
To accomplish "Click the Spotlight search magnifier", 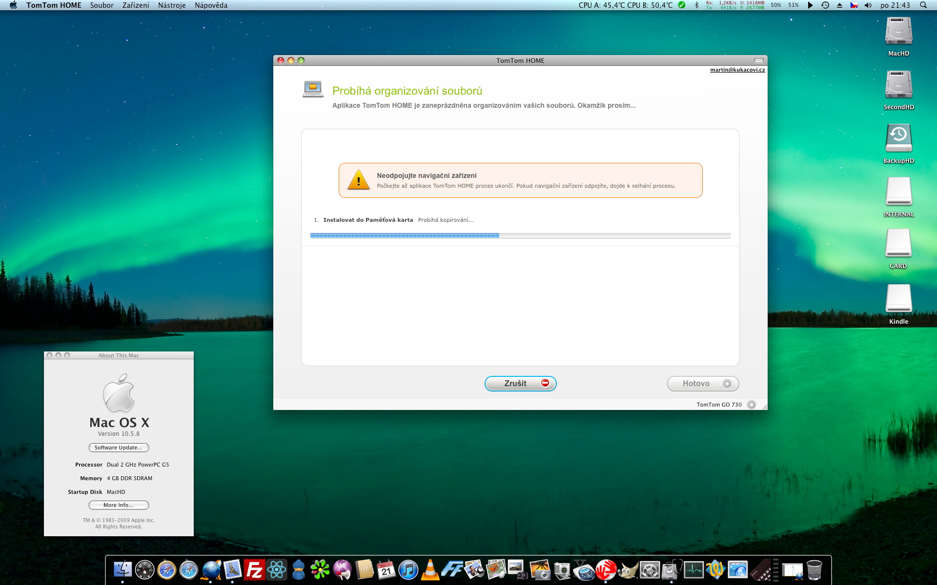I will click(923, 5).
